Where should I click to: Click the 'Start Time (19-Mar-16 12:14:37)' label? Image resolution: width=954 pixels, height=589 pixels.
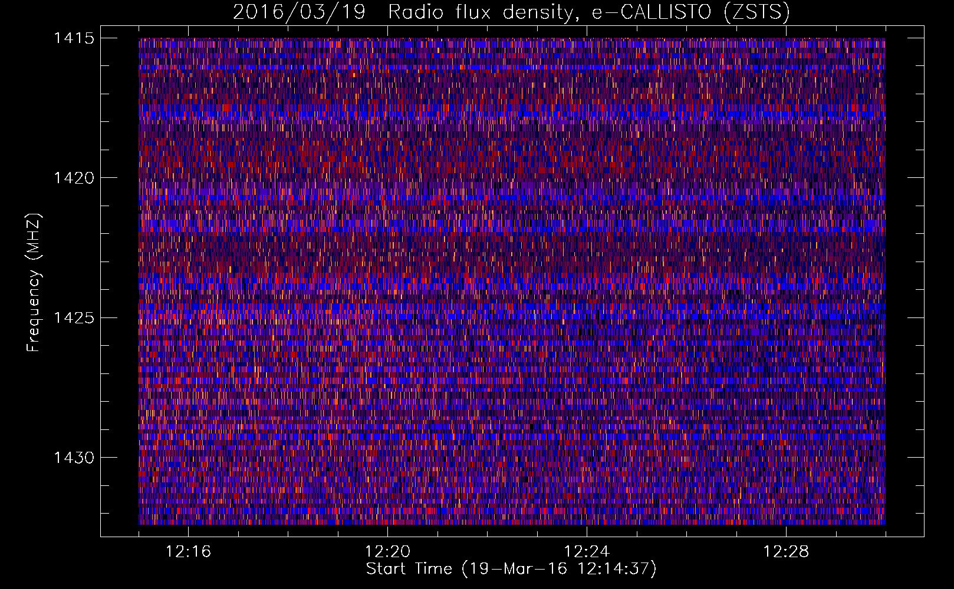[x=511, y=569]
